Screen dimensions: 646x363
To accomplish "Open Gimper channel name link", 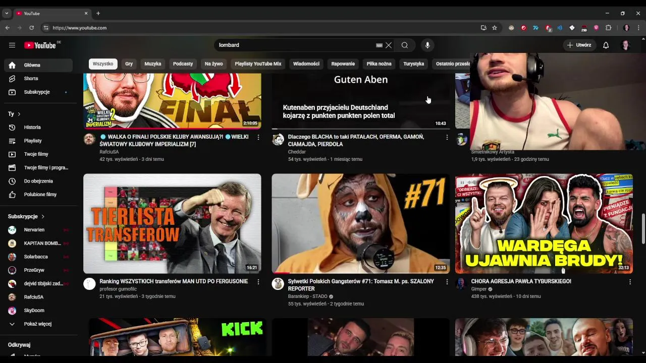I will (479, 289).
